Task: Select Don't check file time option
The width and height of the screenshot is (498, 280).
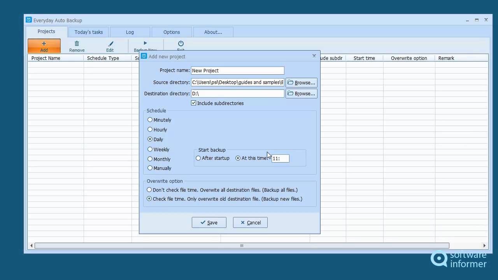Action: (x=149, y=190)
